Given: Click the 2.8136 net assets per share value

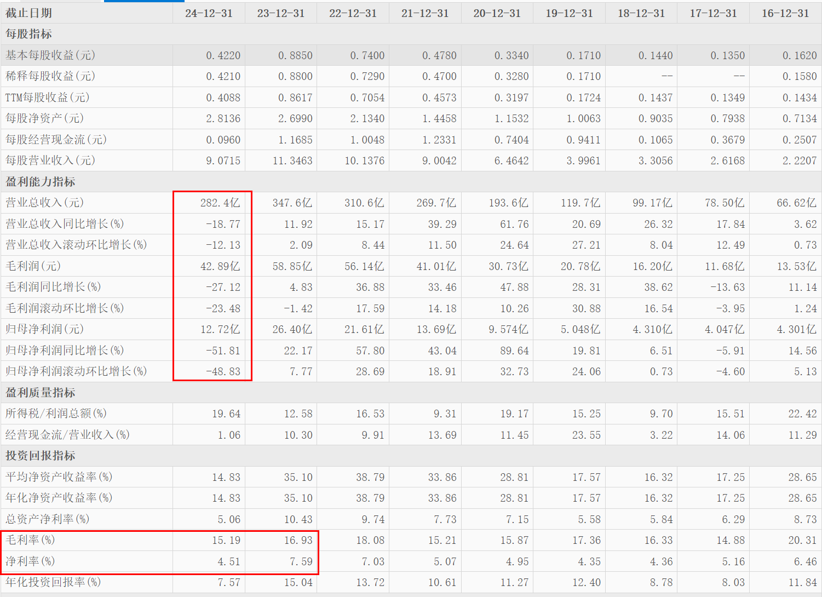Looking at the screenshot, I should click(223, 119).
